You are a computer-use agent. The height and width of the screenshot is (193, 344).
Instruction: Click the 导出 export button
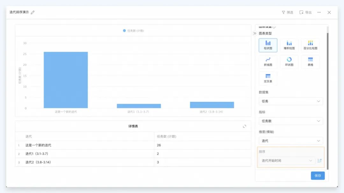pos(305,12)
